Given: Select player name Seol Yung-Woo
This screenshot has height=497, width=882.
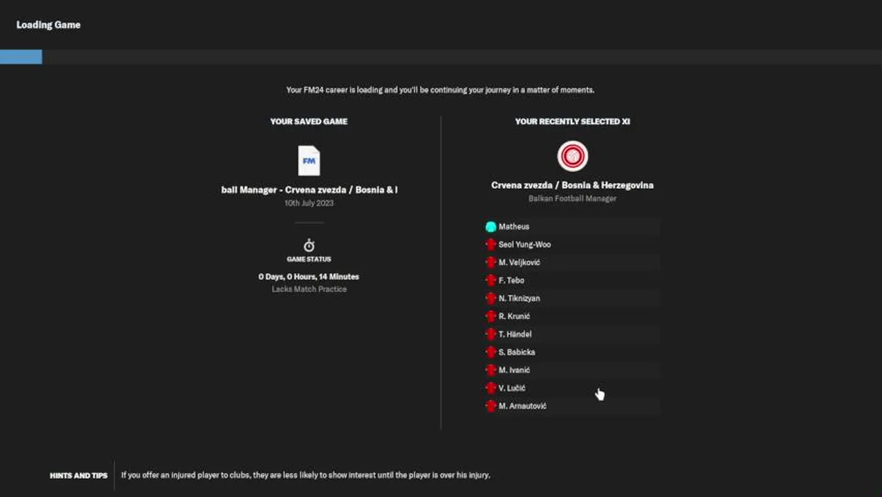Looking at the screenshot, I should click(525, 244).
